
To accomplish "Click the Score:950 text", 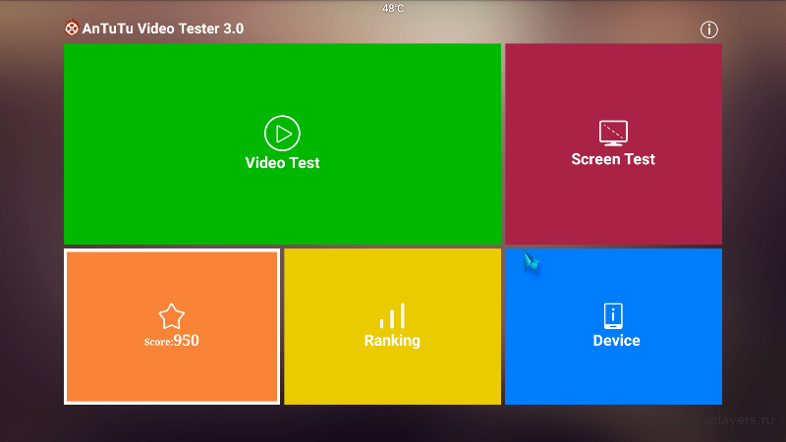I will (171, 341).
